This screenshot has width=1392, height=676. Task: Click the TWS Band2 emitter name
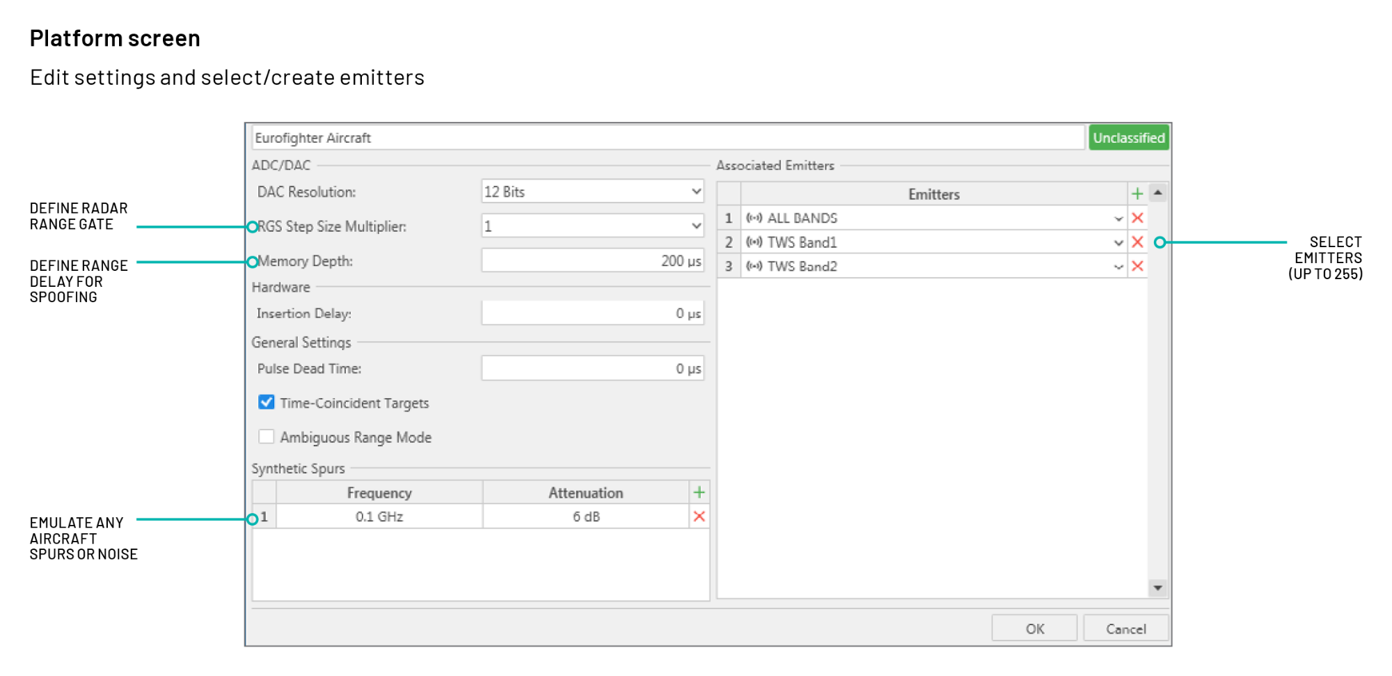point(802,266)
